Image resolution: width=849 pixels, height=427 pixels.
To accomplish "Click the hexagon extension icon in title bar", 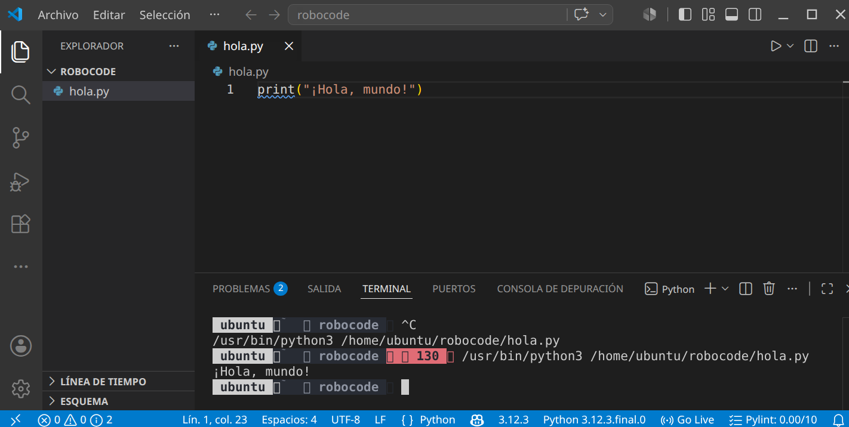I will [x=650, y=14].
